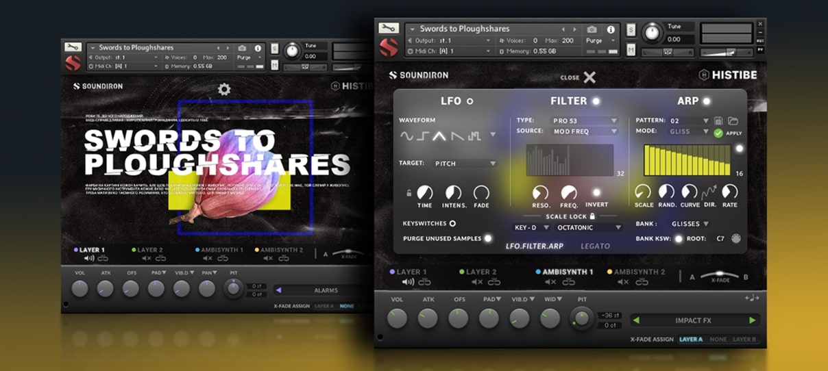This screenshot has width=828, height=371.
Task: Select the sawtooth LFO waveform
Action: (x=457, y=136)
